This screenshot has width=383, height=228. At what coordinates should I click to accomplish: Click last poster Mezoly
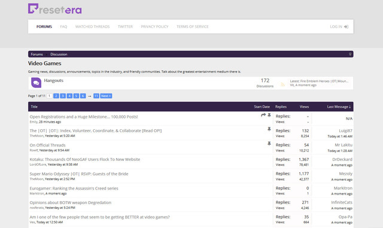pyautogui.click(x=346, y=174)
